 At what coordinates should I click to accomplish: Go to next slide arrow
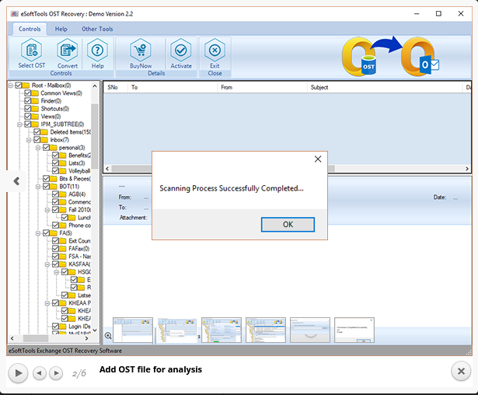point(56,372)
